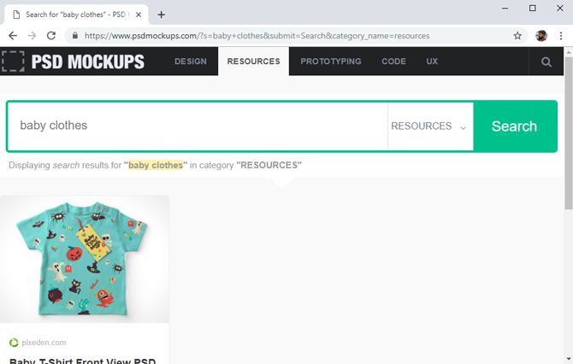Click the browser forward arrow

[32, 36]
